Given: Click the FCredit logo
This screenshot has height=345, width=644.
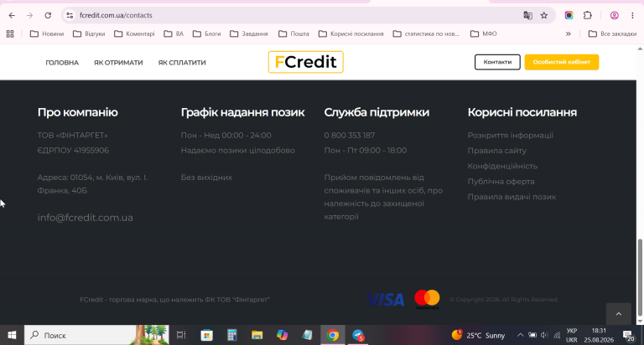Looking at the screenshot, I should [x=305, y=62].
